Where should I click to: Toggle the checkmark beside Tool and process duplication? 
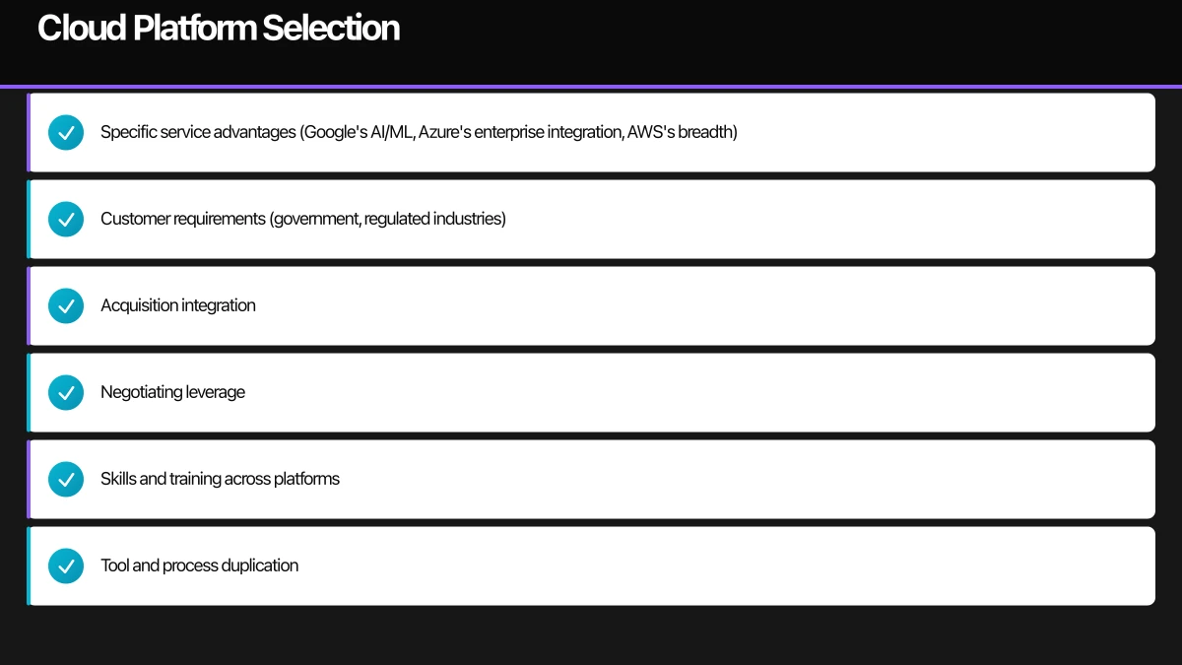pos(66,565)
